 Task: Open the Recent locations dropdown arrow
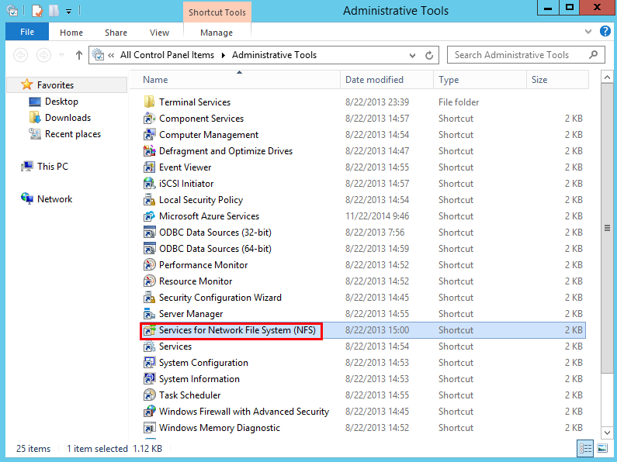click(62, 55)
